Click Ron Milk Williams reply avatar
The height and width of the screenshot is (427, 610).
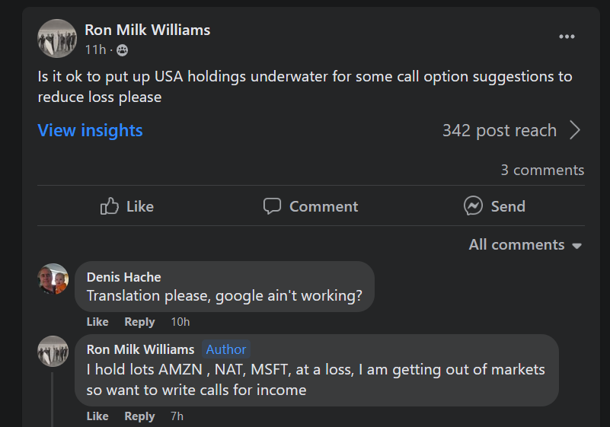click(53, 351)
